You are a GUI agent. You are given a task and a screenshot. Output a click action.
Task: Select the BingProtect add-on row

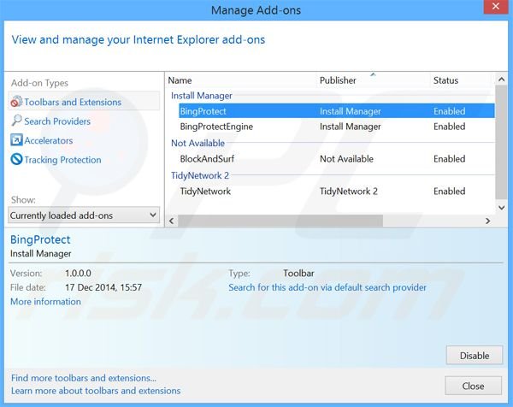(337, 111)
